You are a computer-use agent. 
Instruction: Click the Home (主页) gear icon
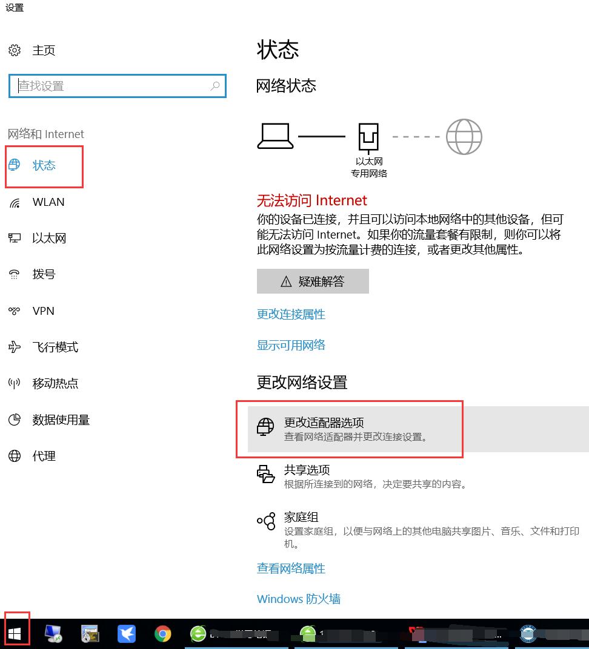(15, 50)
